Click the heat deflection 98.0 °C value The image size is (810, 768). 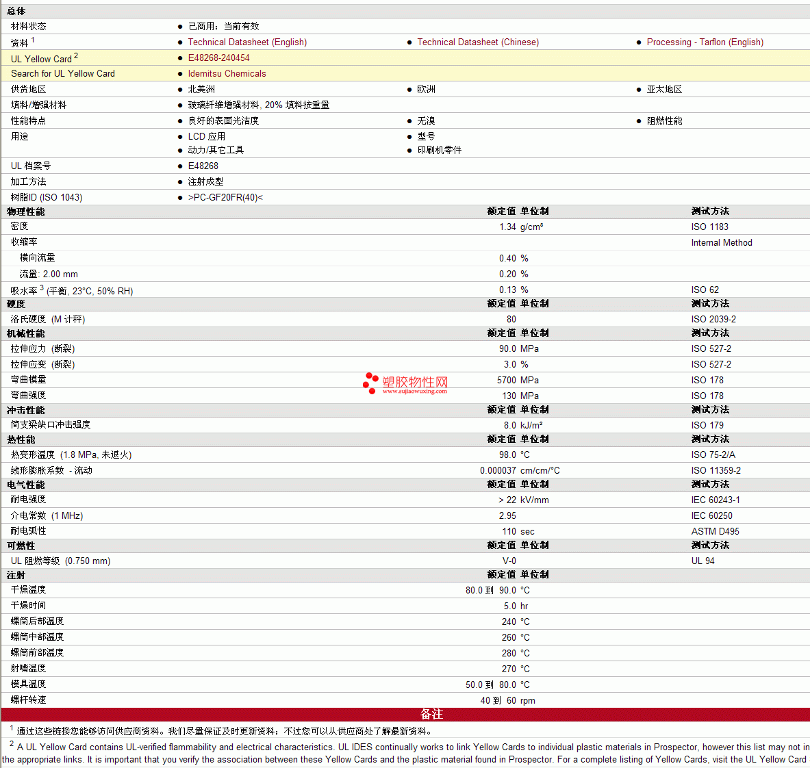(x=514, y=455)
